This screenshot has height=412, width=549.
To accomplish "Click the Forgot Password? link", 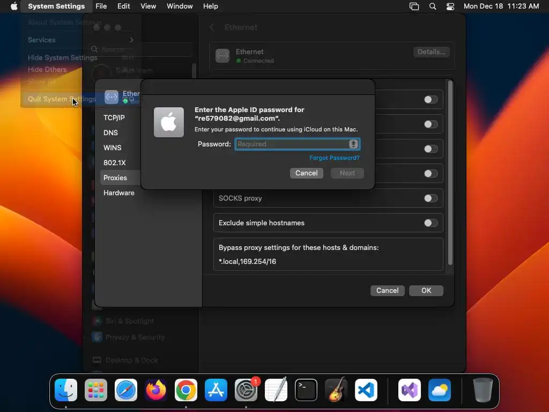I will point(335,158).
